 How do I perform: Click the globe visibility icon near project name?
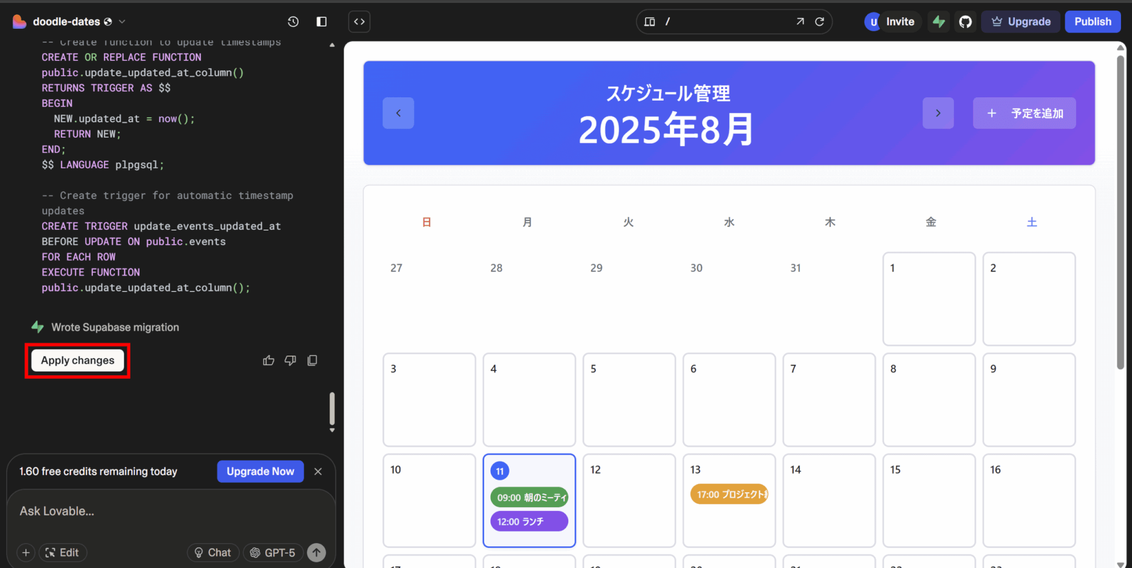tap(108, 22)
